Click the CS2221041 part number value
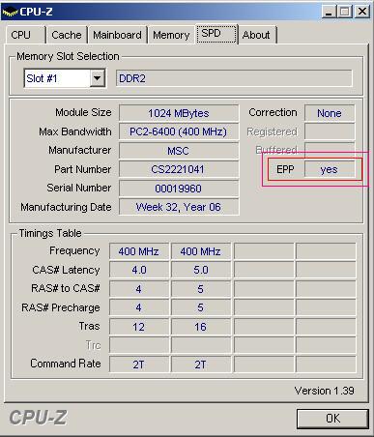 [x=179, y=169]
